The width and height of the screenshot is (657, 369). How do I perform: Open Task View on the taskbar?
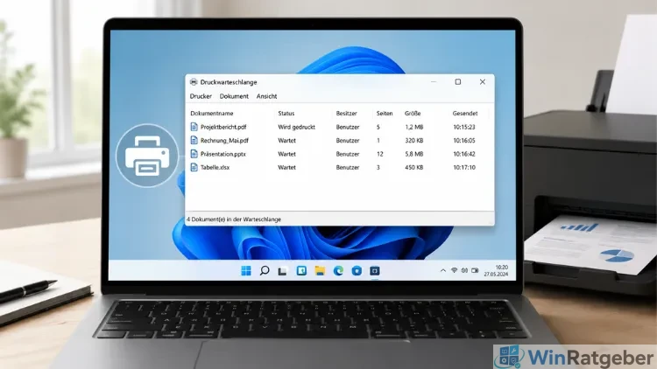click(x=282, y=271)
